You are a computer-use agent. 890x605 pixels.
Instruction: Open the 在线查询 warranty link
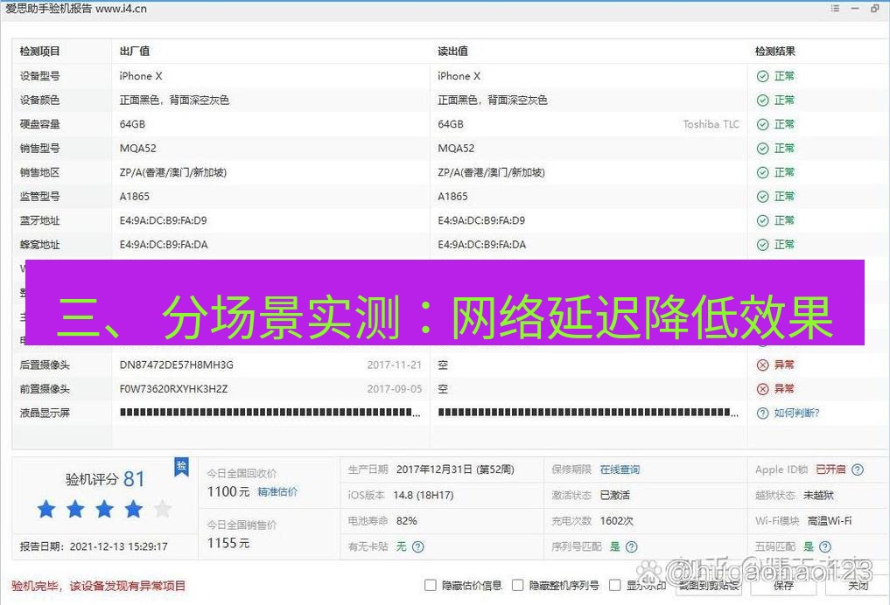[619, 469]
